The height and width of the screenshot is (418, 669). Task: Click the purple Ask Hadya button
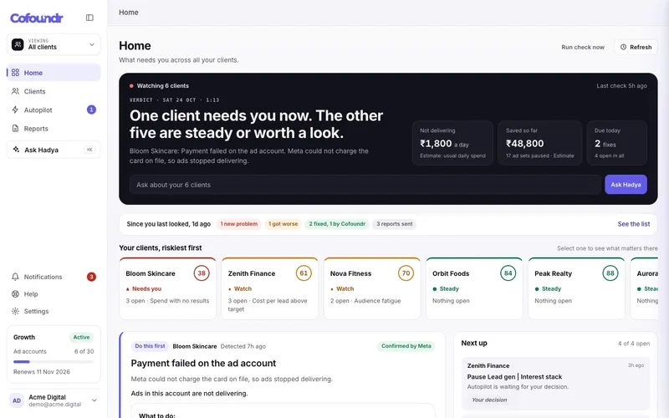(x=626, y=185)
